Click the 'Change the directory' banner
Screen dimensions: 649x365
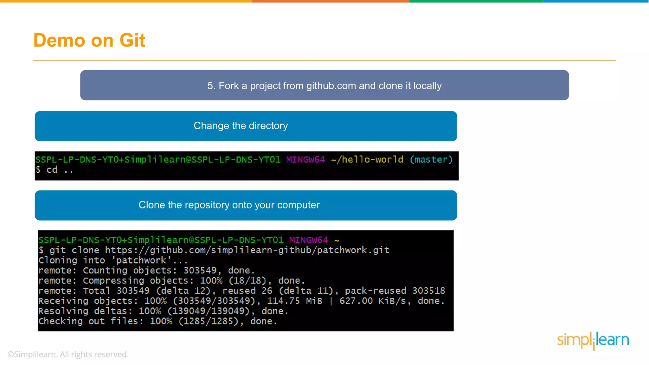[x=246, y=126]
